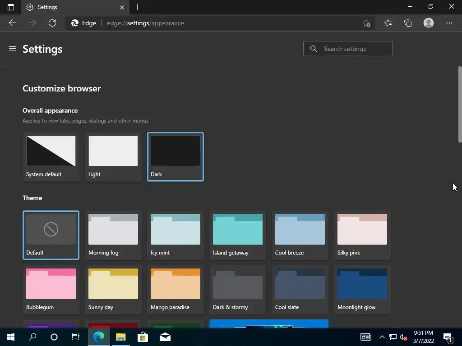Add this page to favorites star icon
The image size is (462, 346).
coord(366,23)
